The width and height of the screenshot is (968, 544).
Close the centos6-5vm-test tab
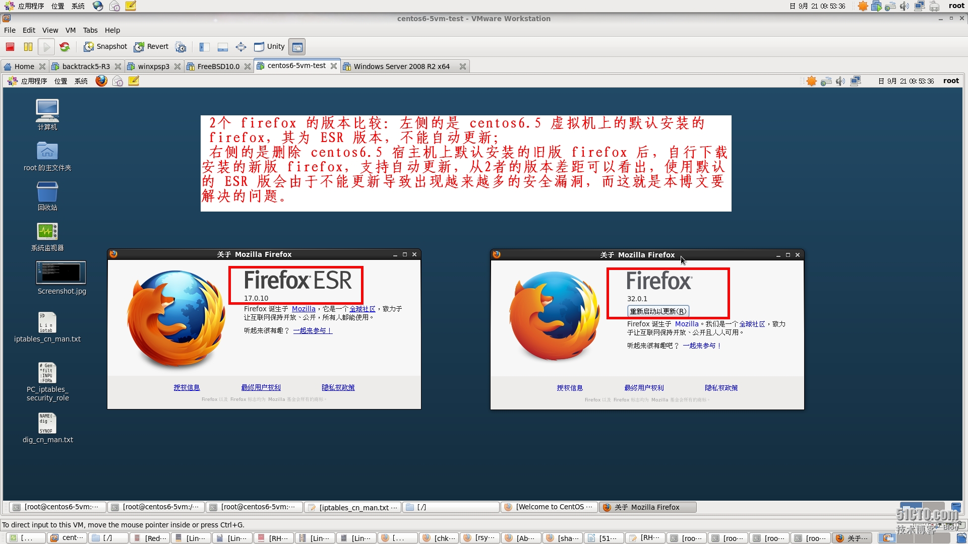coord(333,66)
